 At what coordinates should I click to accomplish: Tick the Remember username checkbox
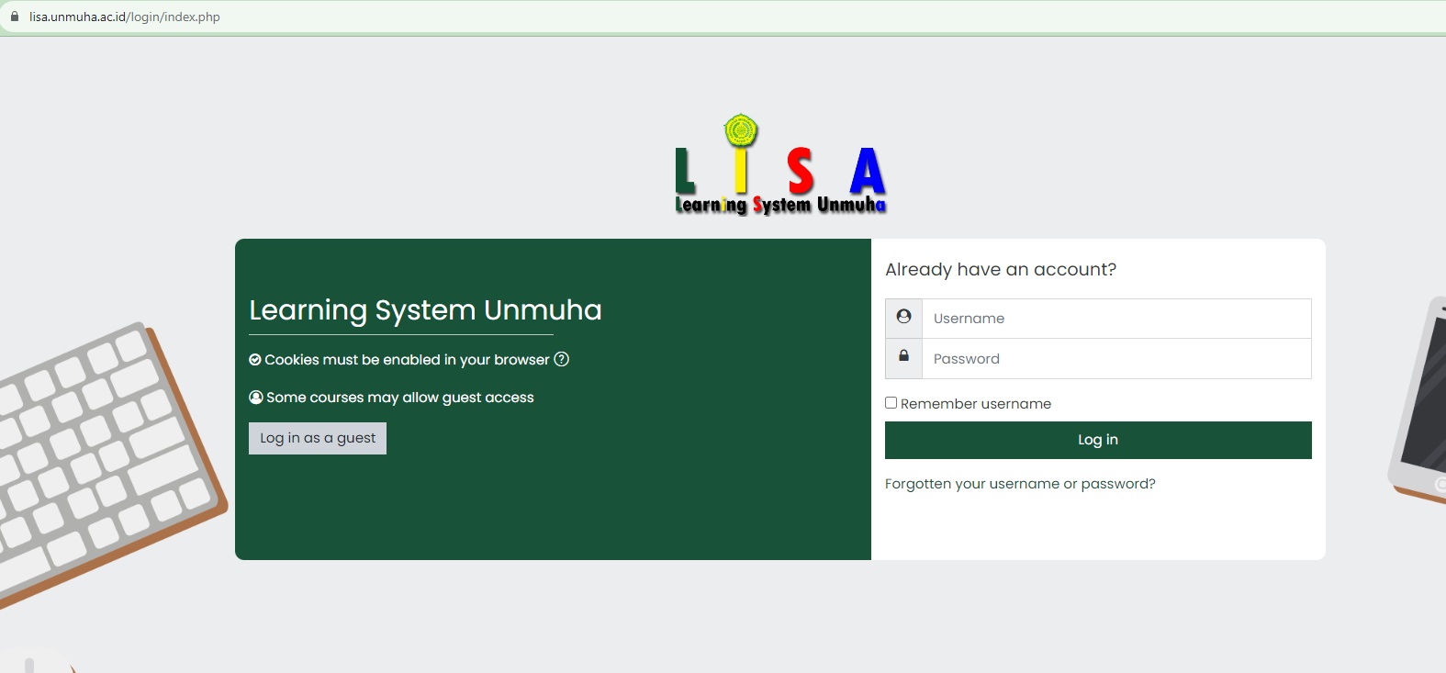891,403
